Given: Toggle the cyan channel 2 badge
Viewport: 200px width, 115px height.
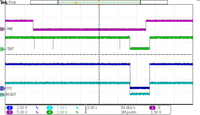Looking at the screenshot, I should click(49, 108).
